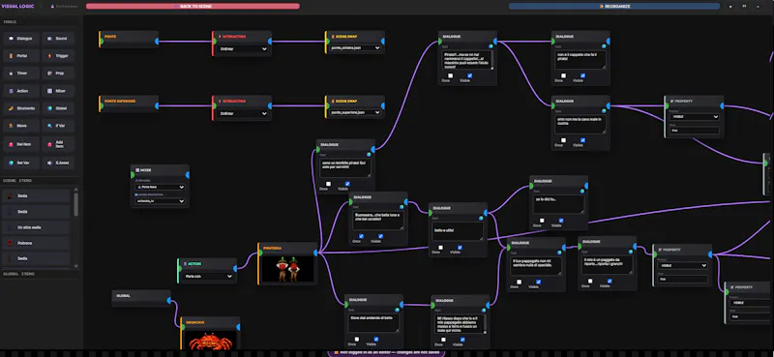
Task: Click the green input port of the MIXER node
Action: (133, 175)
